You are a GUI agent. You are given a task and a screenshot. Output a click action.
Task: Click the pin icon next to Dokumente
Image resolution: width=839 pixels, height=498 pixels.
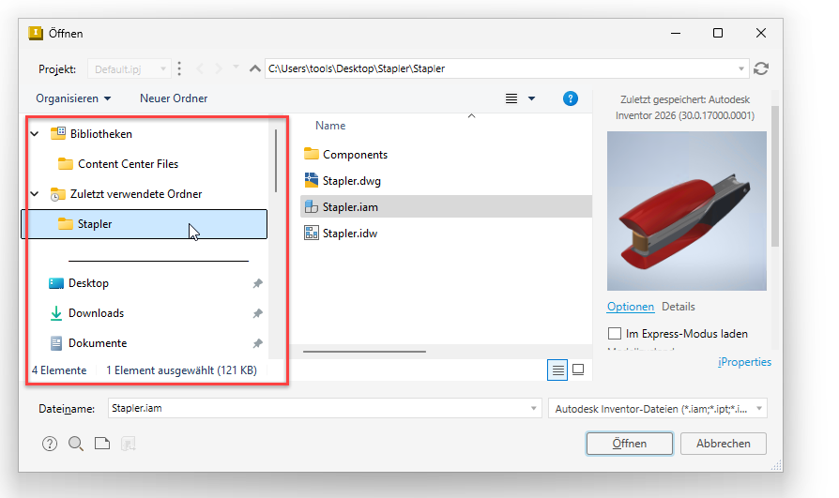[x=258, y=343]
